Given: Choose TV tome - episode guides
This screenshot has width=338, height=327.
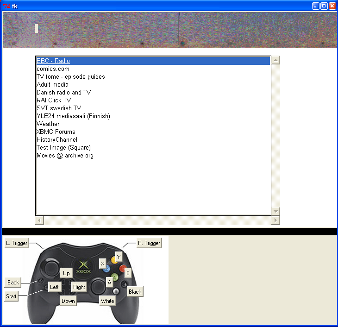Looking at the screenshot, I should click(153, 76).
